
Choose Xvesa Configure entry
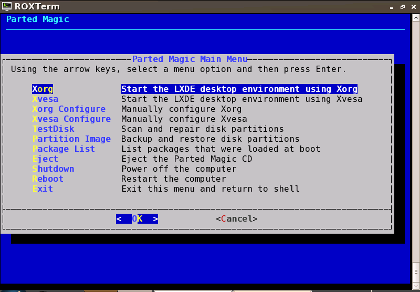coord(71,119)
